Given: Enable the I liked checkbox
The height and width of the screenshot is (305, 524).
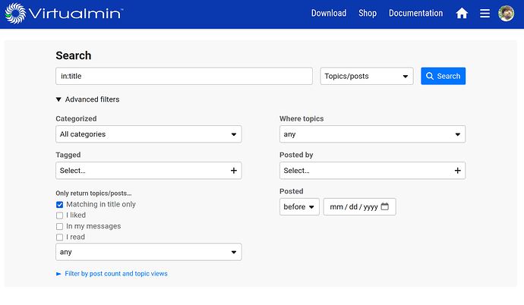Looking at the screenshot, I should coord(60,215).
